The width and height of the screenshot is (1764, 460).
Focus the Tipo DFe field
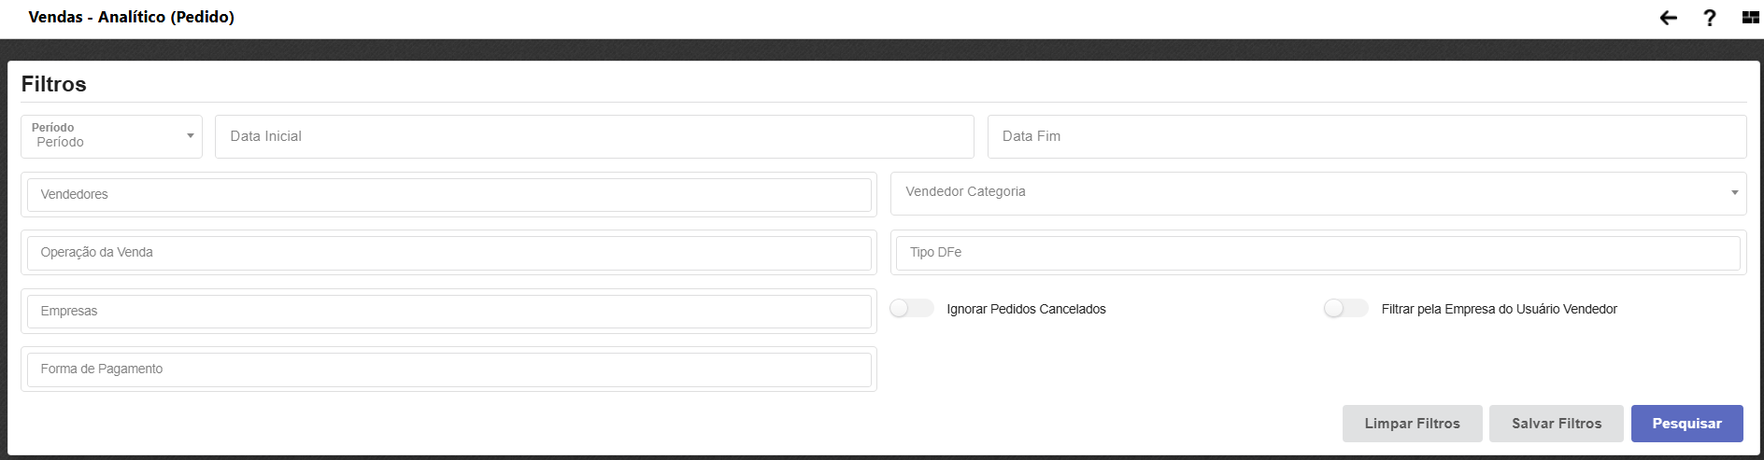pyautogui.click(x=1317, y=253)
